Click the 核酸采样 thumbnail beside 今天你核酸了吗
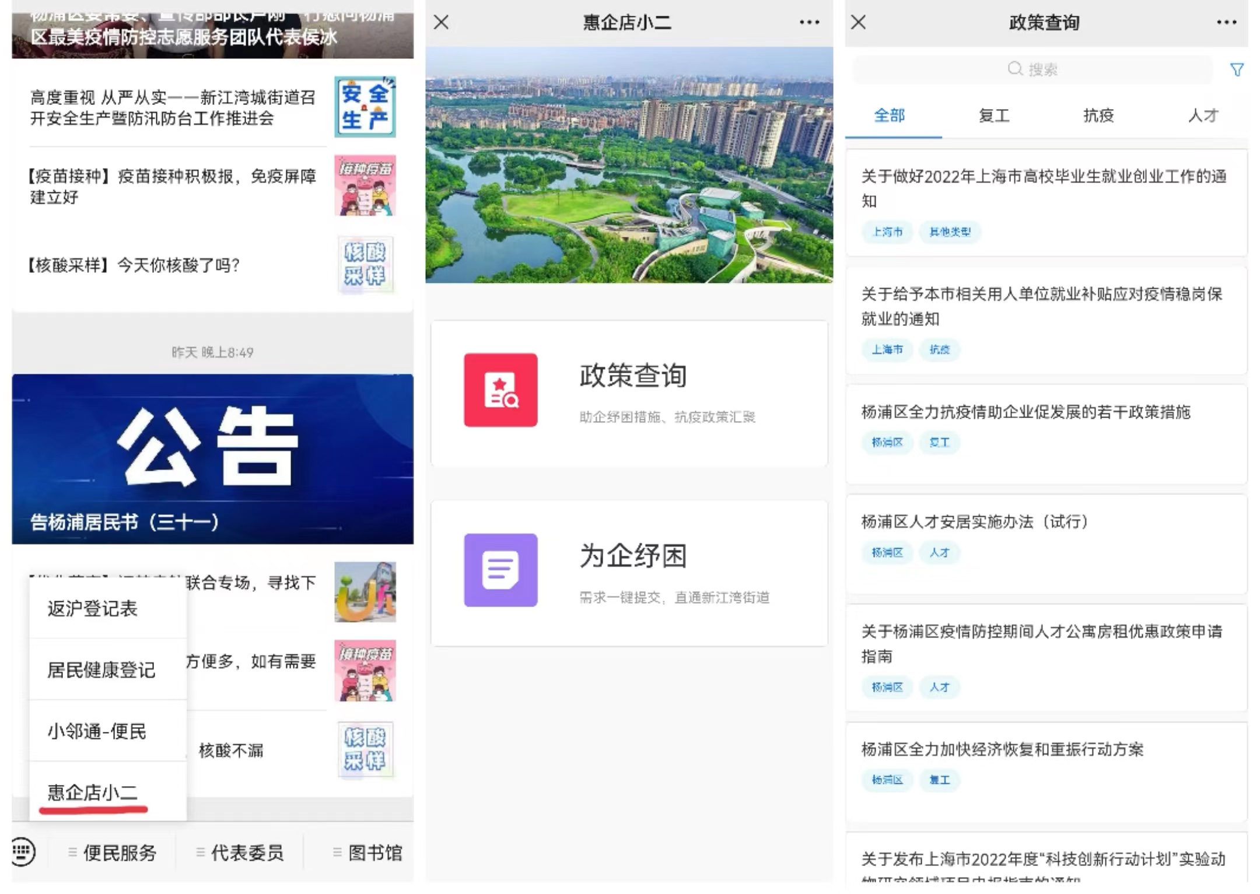 365,264
